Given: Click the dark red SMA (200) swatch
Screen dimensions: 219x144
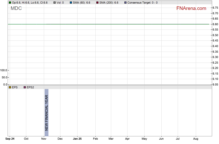Looking at the screenshot, I should (97, 3).
